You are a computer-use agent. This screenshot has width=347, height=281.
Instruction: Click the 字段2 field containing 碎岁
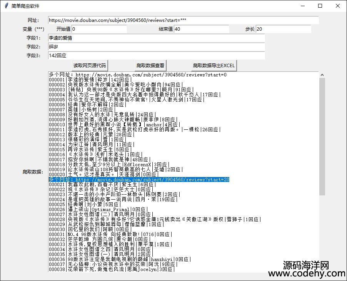156,47
